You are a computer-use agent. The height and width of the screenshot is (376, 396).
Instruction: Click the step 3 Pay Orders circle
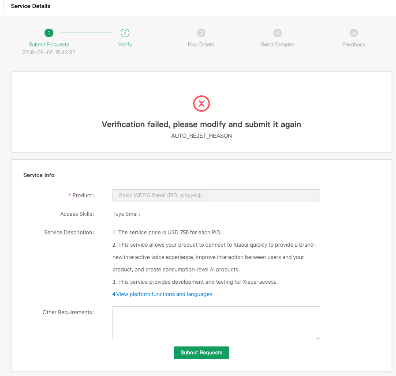tap(201, 33)
